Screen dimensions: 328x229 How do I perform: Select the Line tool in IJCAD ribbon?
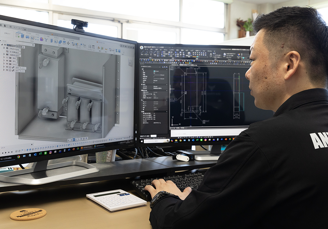pos(142,52)
